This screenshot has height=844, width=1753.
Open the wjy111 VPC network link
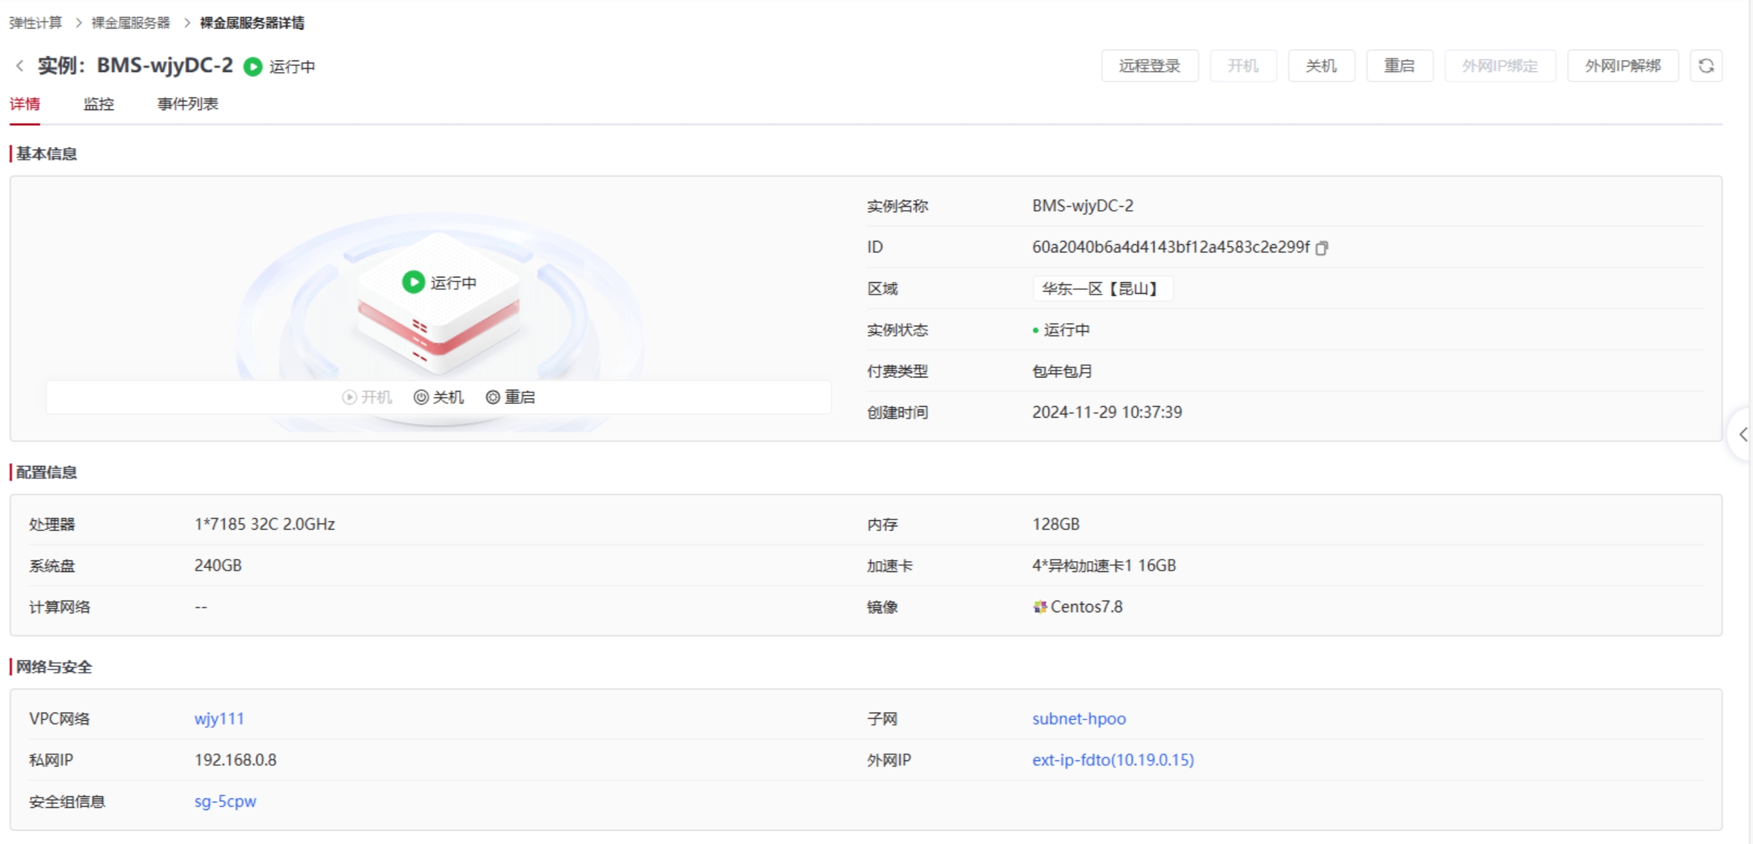(219, 718)
